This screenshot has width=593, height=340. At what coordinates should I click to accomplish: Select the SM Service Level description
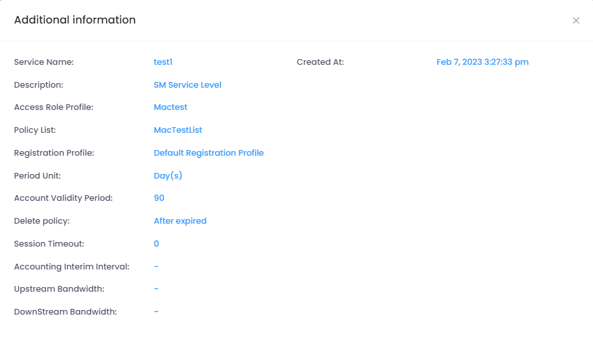click(x=187, y=85)
